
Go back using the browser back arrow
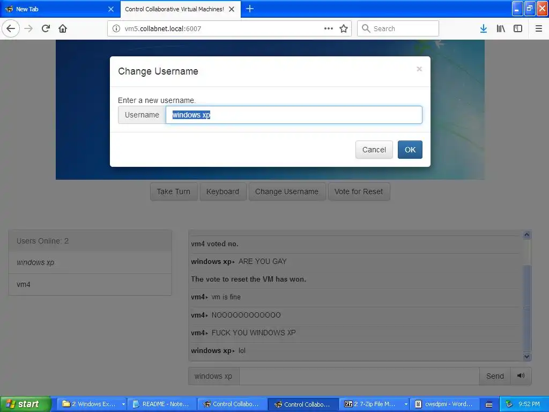click(x=11, y=28)
